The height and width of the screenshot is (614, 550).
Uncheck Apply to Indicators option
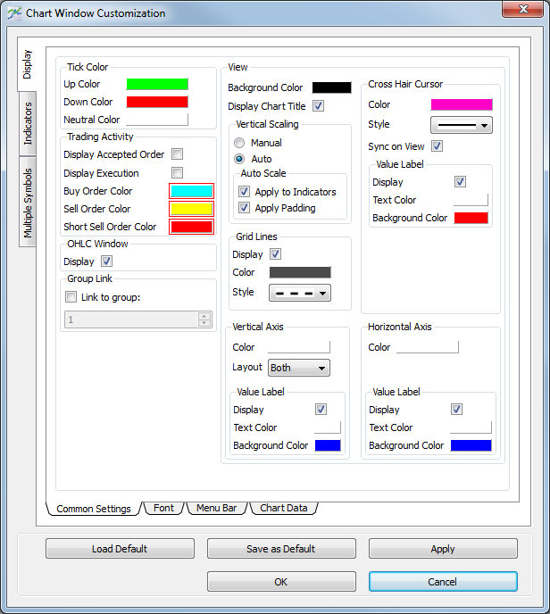click(245, 192)
